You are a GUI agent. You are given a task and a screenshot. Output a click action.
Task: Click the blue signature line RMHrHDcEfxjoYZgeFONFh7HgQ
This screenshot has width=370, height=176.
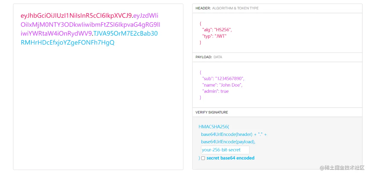pyautogui.click(x=68, y=43)
